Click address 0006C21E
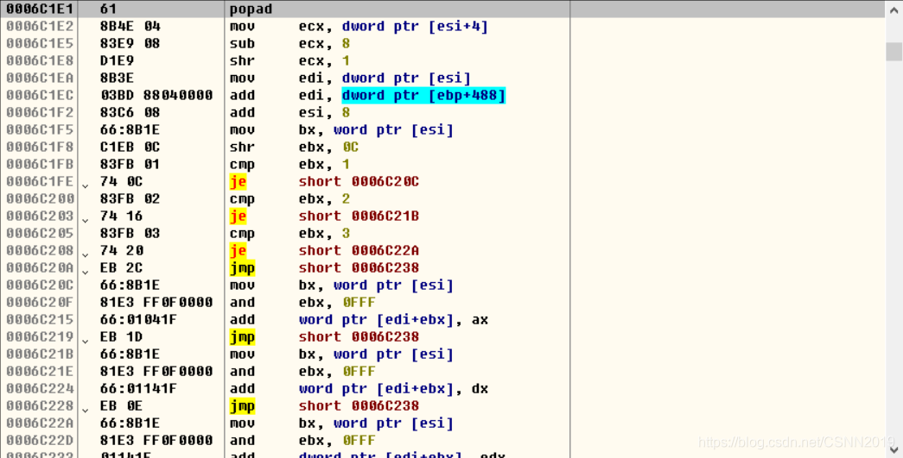 tap(41, 371)
